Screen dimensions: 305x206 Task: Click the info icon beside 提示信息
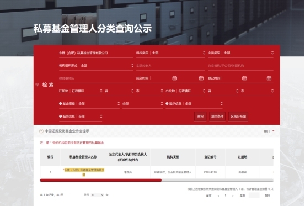point(167,104)
